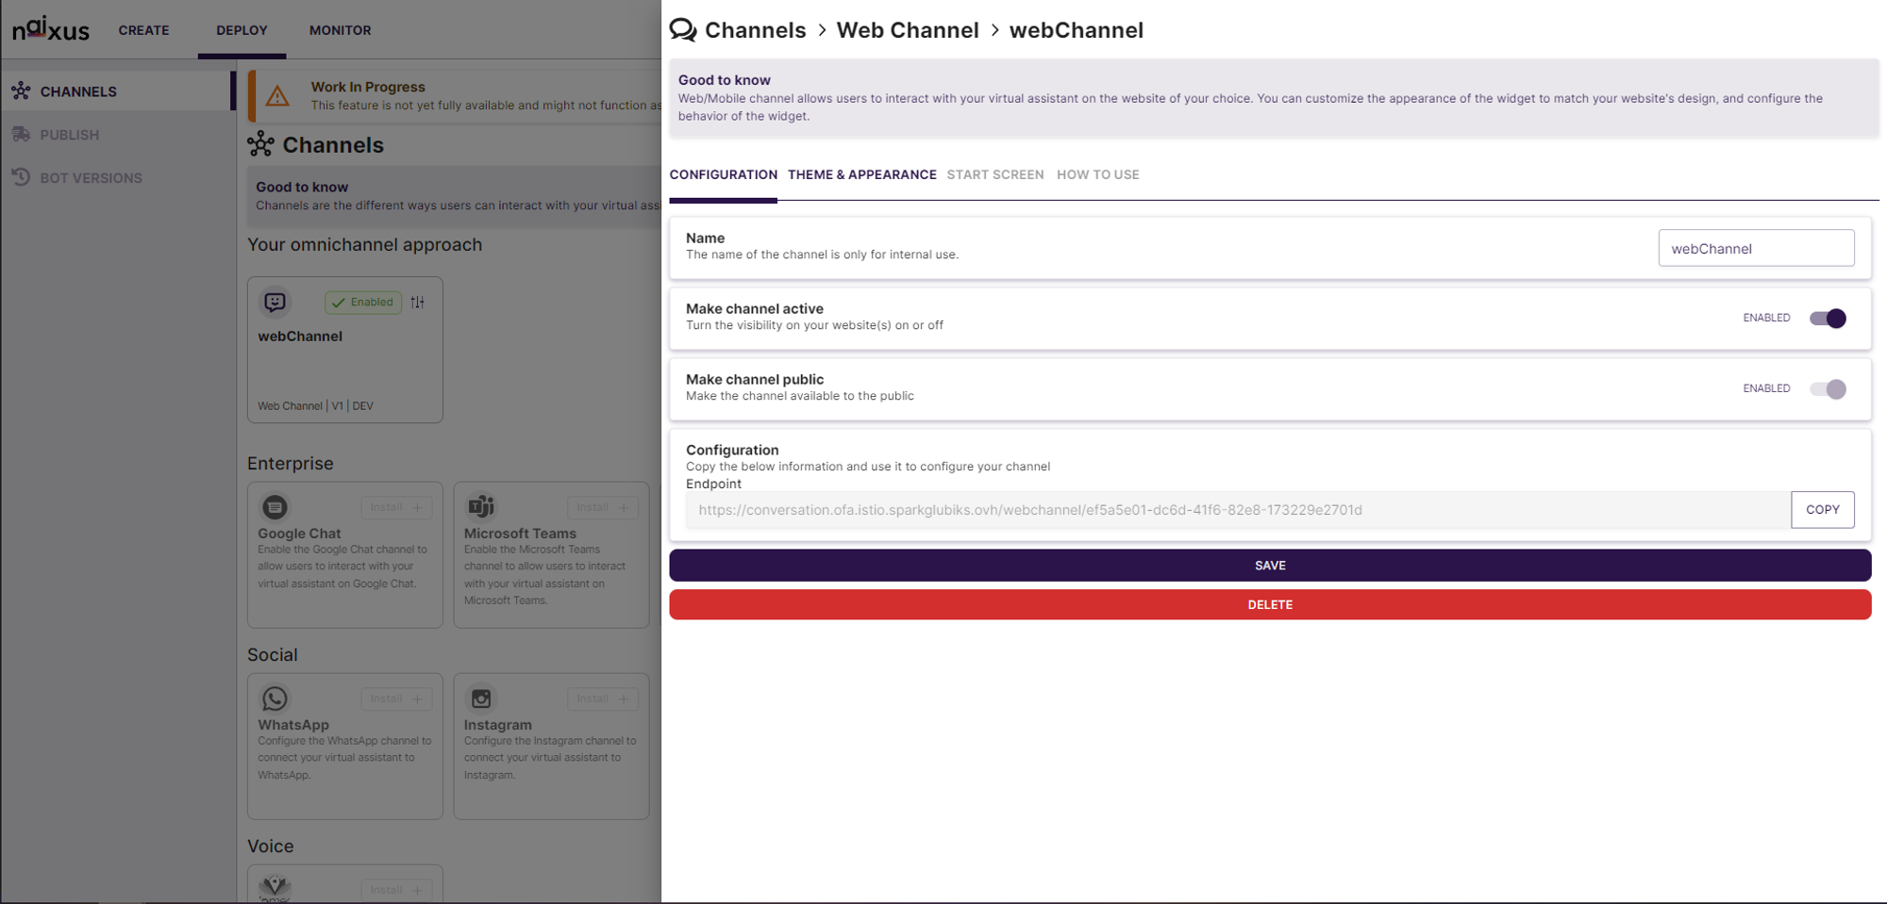Viewport: 1887px width, 904px height.
Task: Click the Bot Versions history icon
Action: [x=21, y=177]
